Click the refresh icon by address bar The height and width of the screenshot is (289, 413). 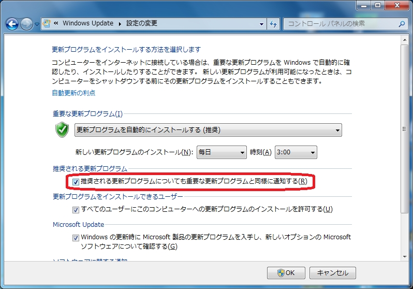(273, 24)
